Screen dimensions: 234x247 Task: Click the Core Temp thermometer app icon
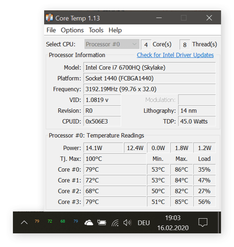tap(49, 18)
